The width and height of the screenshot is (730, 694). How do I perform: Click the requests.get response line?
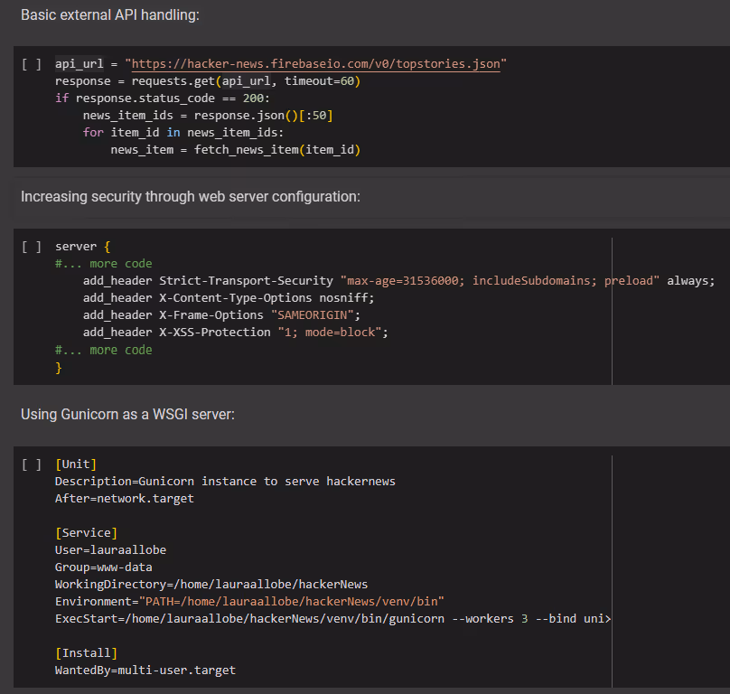pos(208,81)
